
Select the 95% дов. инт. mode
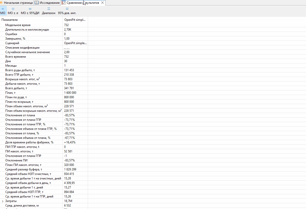click(67, 11)
